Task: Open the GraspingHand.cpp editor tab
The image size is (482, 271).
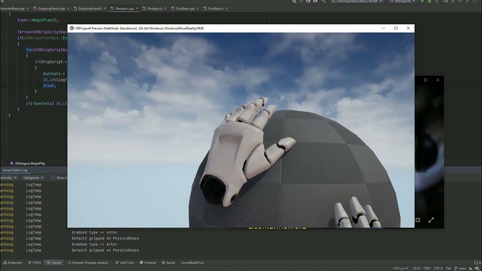Action: point(51,8)
